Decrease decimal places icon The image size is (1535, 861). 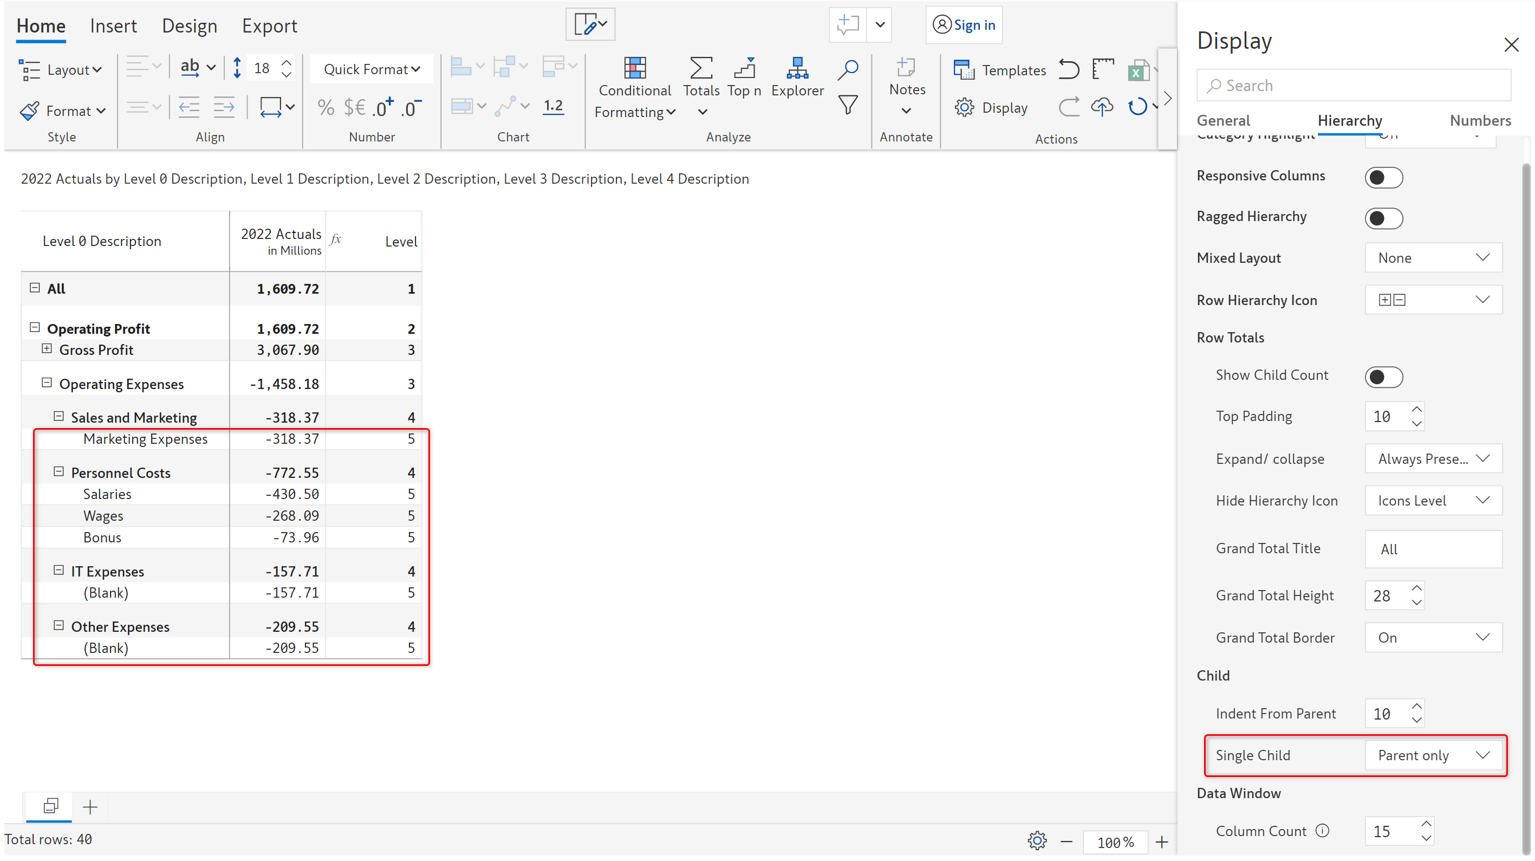[x=411, y=107]
